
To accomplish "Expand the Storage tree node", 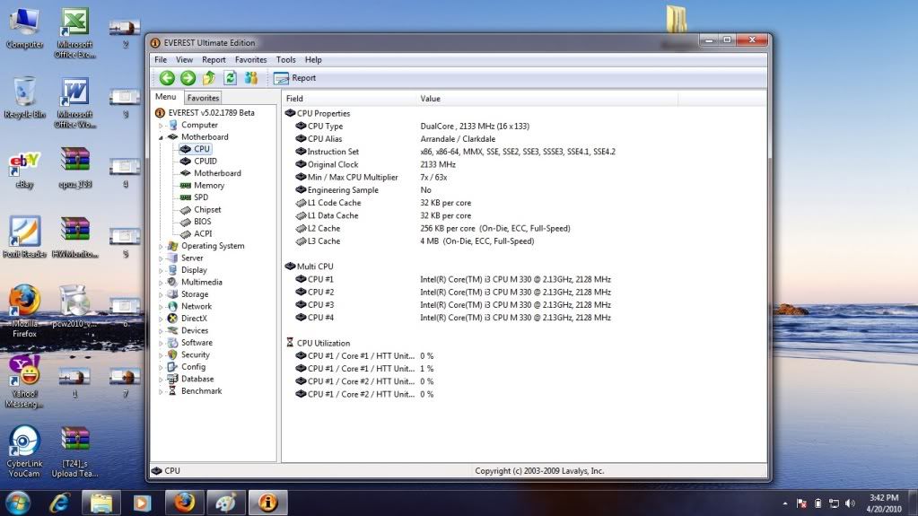I will click(161, 294).
